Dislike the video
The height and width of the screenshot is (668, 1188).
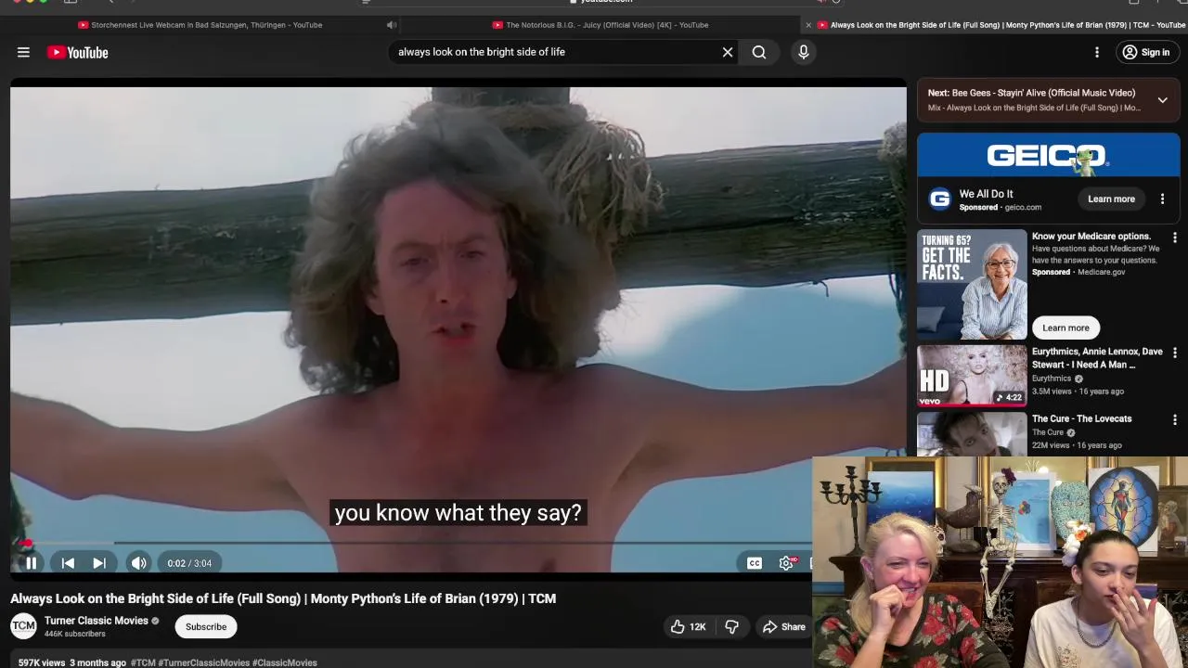tap(731, 627)
